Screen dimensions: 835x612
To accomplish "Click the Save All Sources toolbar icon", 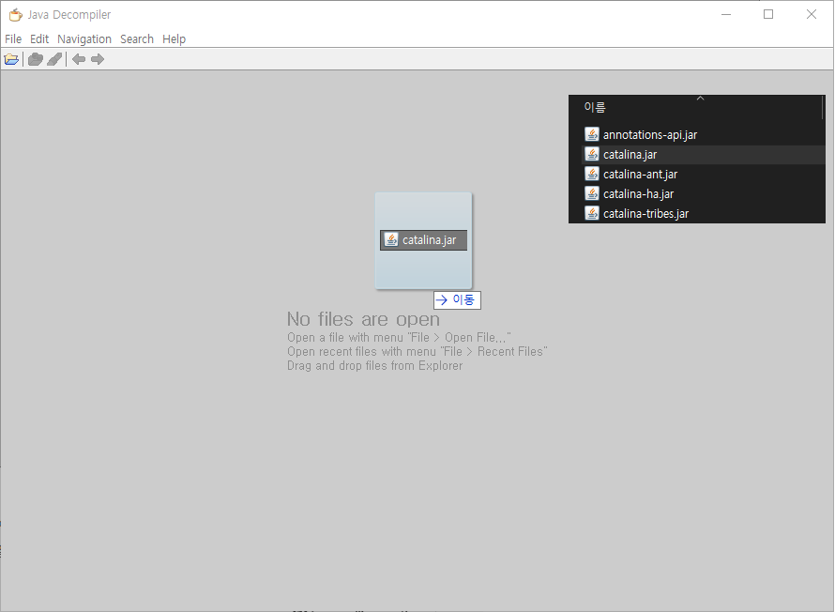I will [35, 58].
